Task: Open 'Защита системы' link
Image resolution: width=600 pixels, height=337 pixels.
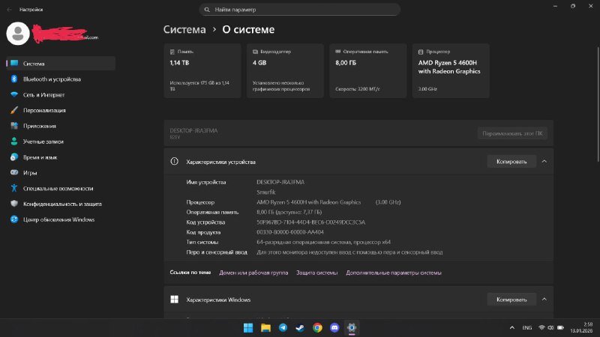Action: [316, 273]
